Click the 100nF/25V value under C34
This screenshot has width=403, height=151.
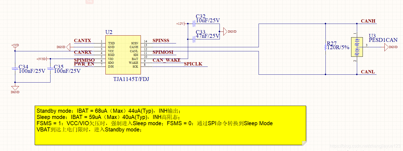(x=32, y=71)
